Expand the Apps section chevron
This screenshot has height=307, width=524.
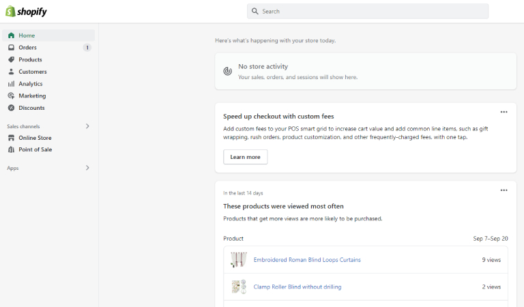[x=87, y=168]
